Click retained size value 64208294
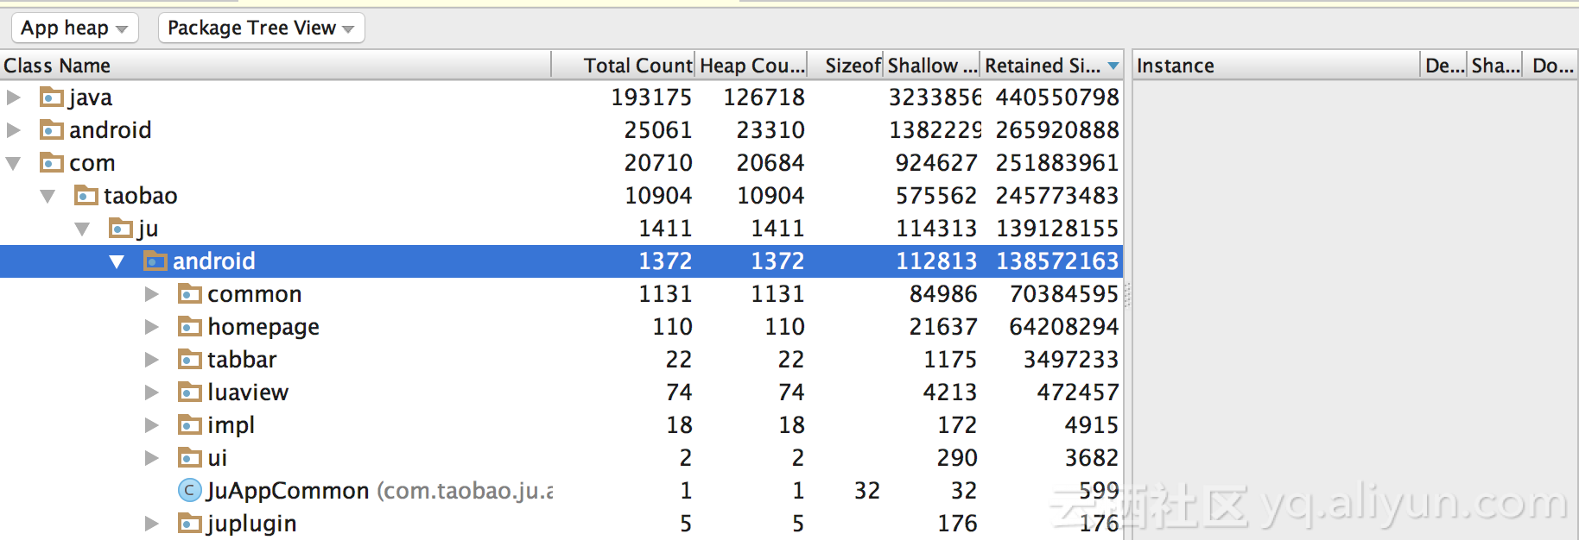 (x=1064, y=327)
